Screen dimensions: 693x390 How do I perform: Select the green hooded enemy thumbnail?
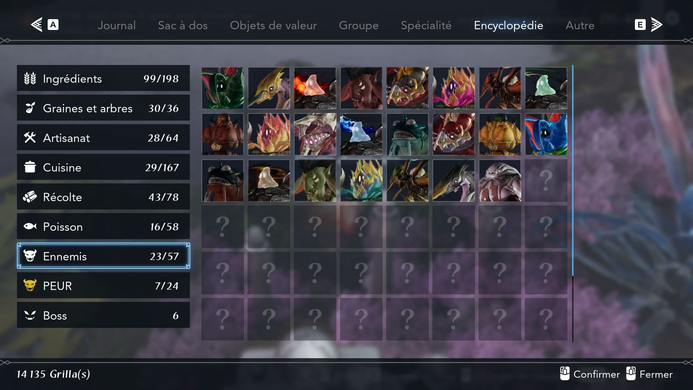(222, 88)
